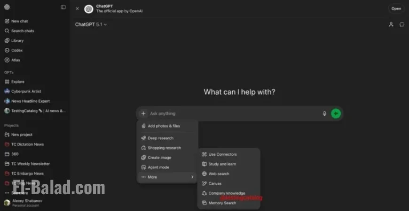Open Cyberpunk Artist GPT

click(23, 91)
